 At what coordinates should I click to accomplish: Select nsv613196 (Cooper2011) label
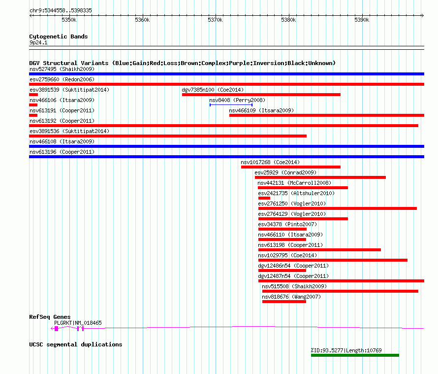tap(62, 152)
